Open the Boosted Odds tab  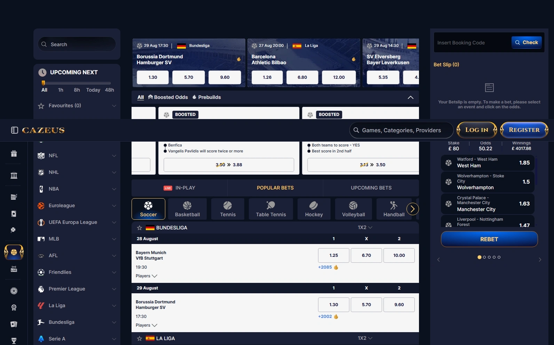(x=168, y=97)
